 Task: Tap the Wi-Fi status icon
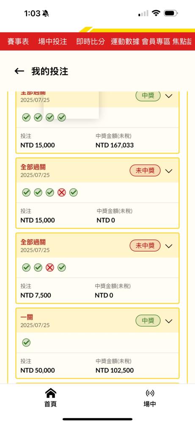pos(156,13)
